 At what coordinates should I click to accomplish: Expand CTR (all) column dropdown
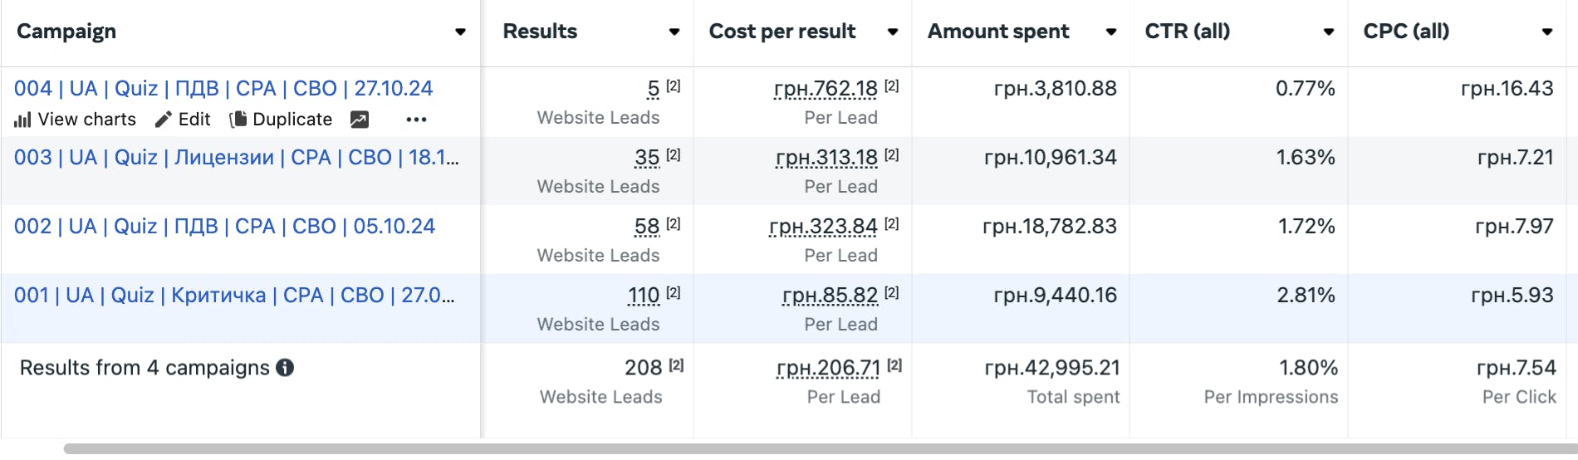pyautogui.click(x=1329, y=32)
